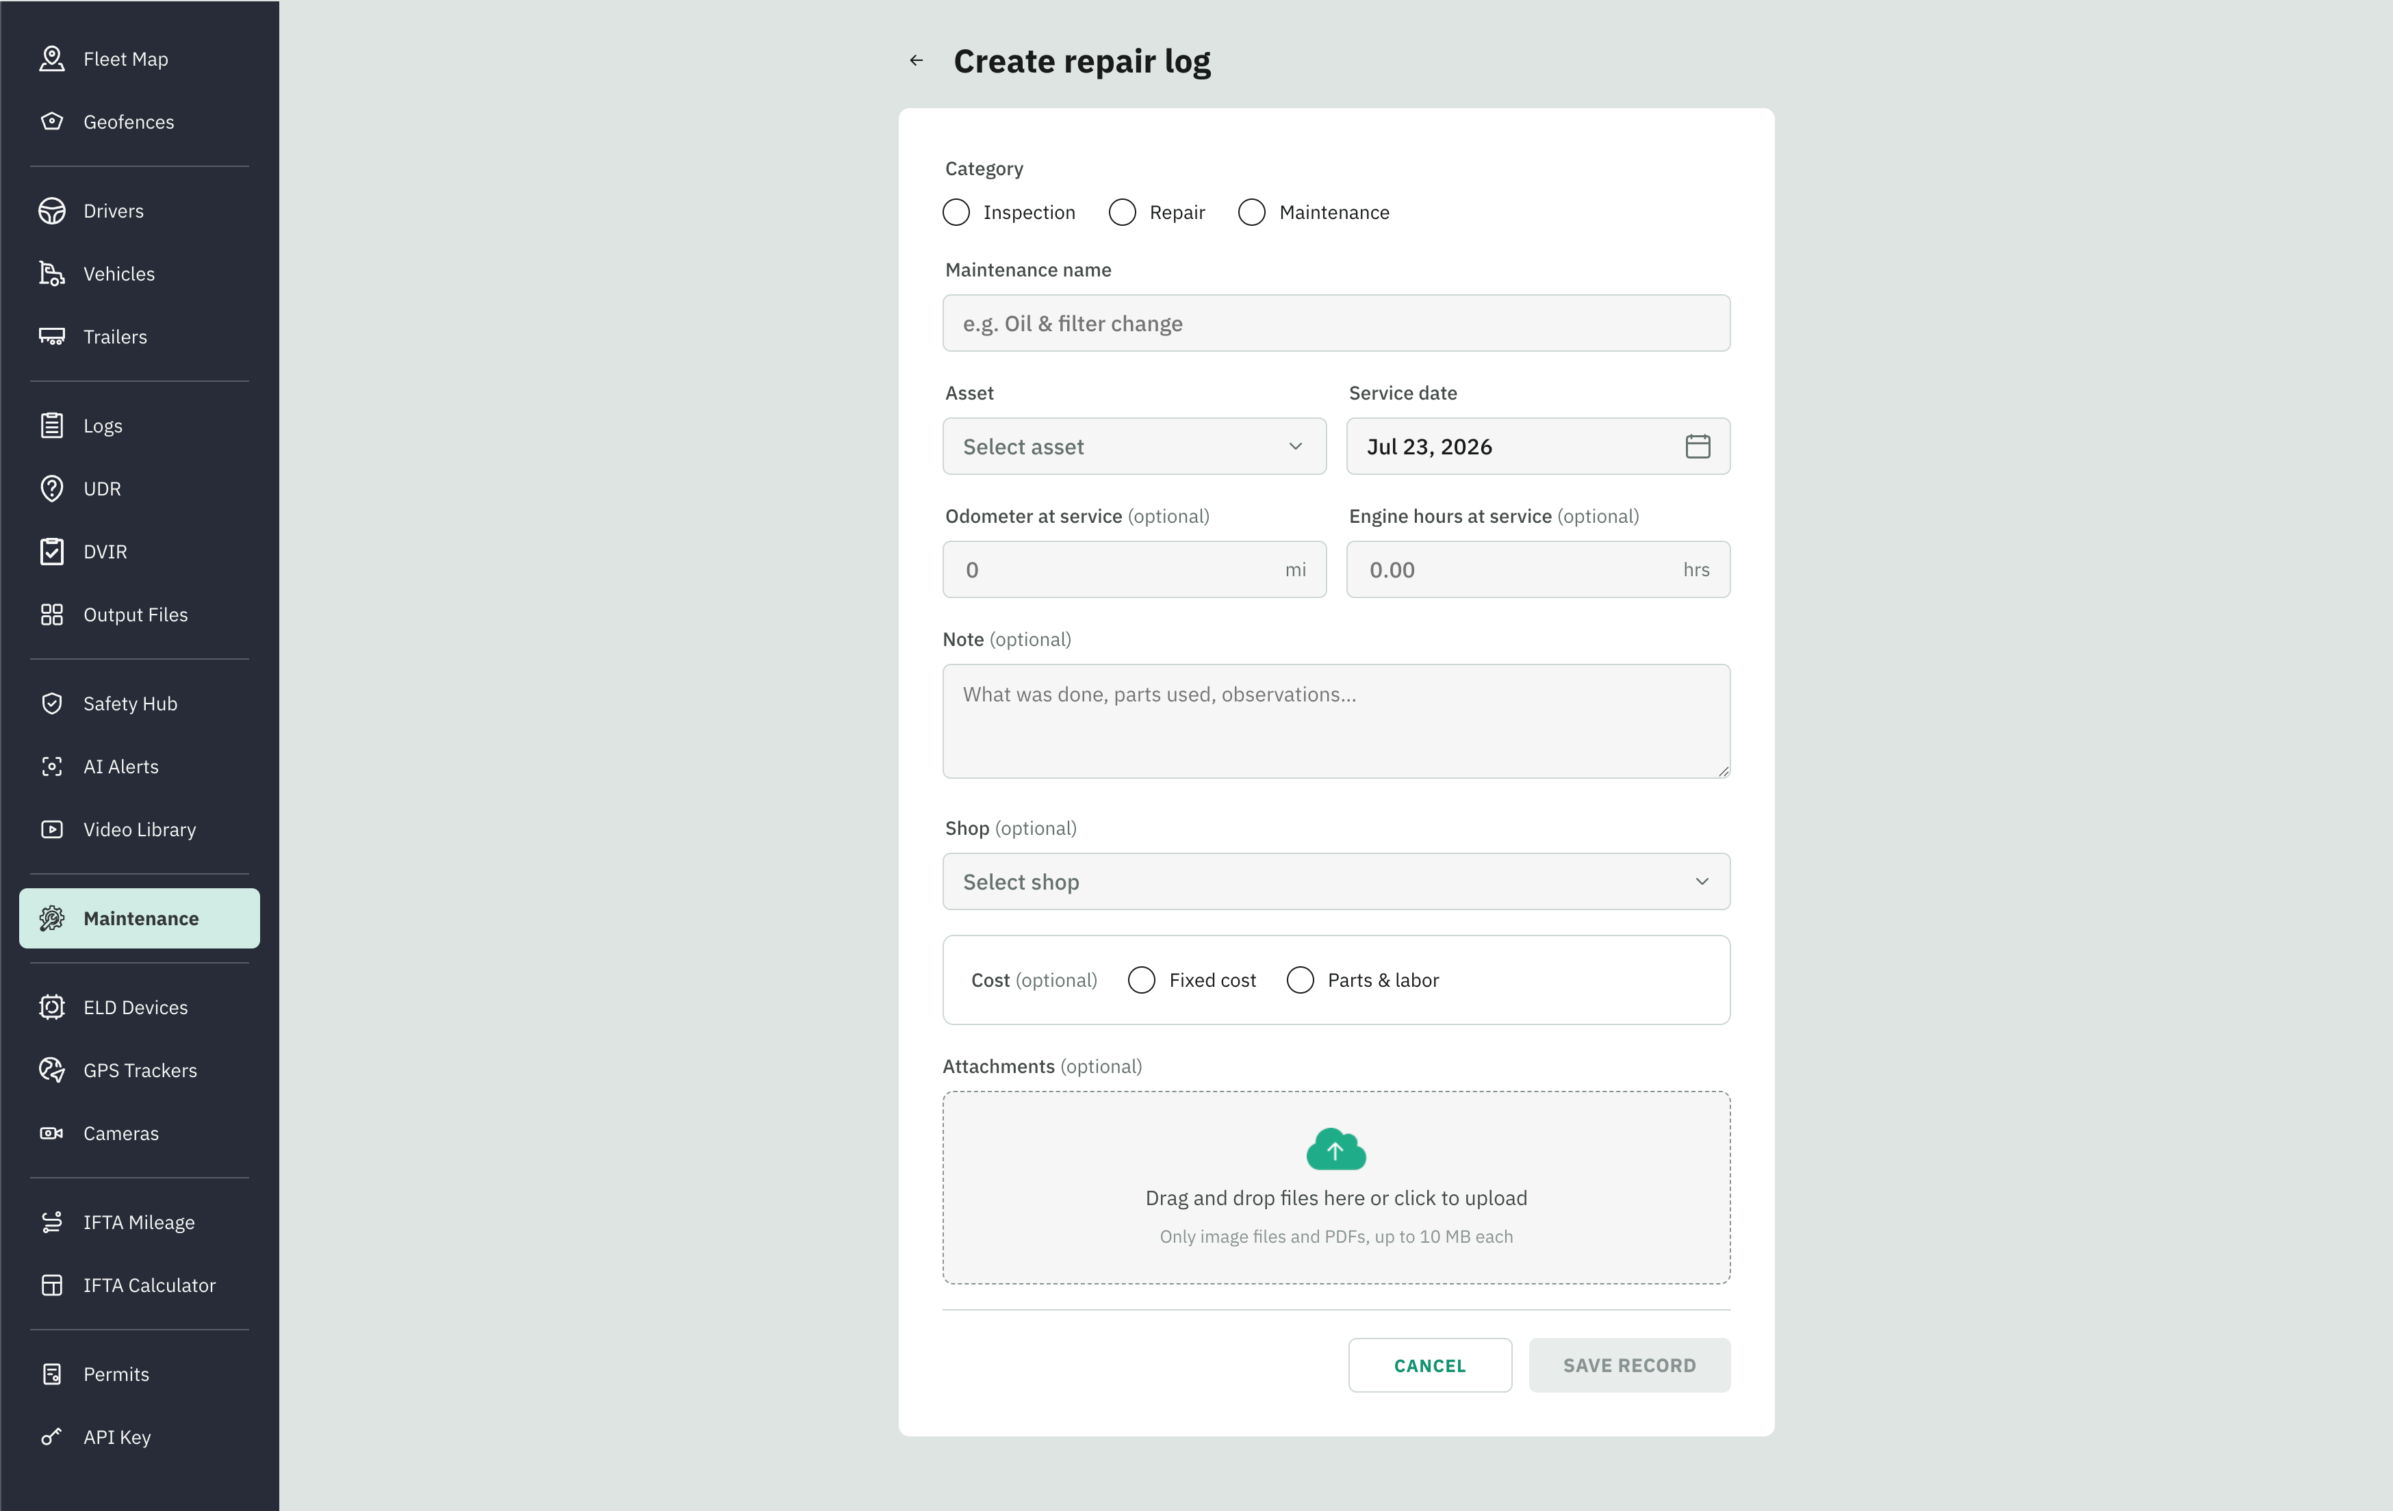Click the Drivers steering wheel icon

click(51, 211)
